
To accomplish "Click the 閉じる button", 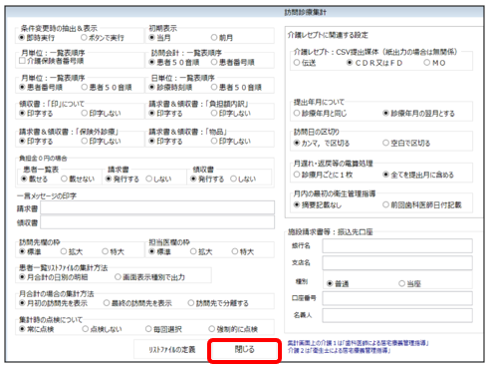I will click(245, 350).
